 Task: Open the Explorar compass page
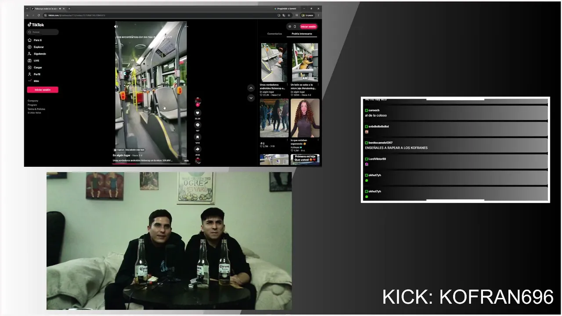click(36, 47)
